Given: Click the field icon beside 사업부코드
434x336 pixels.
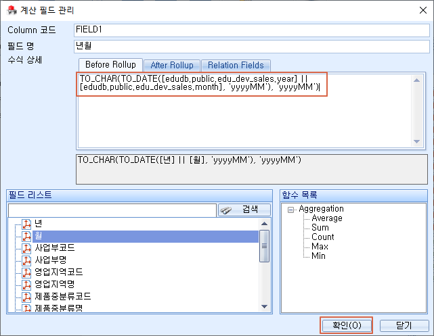Looking at the screenshot, I should [x=26, y=248].
